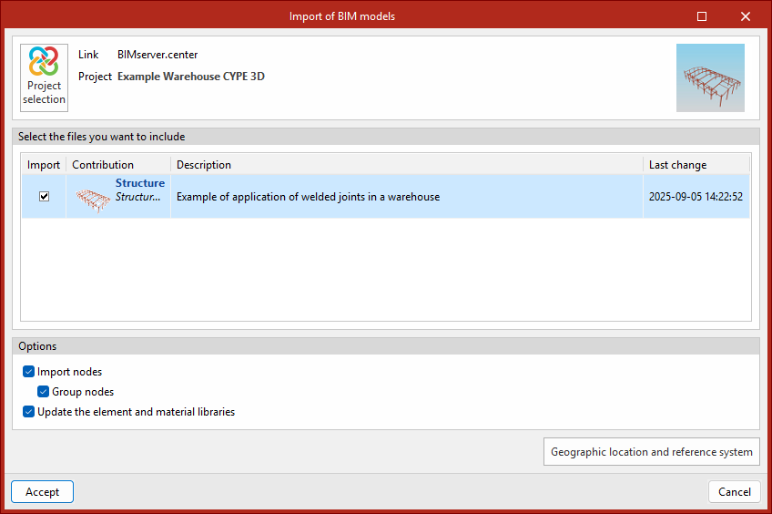The image size is (772, 514).
Task: Select the 2025-09-05 14:22:52 timestamp cell
Action: [696, 197]
